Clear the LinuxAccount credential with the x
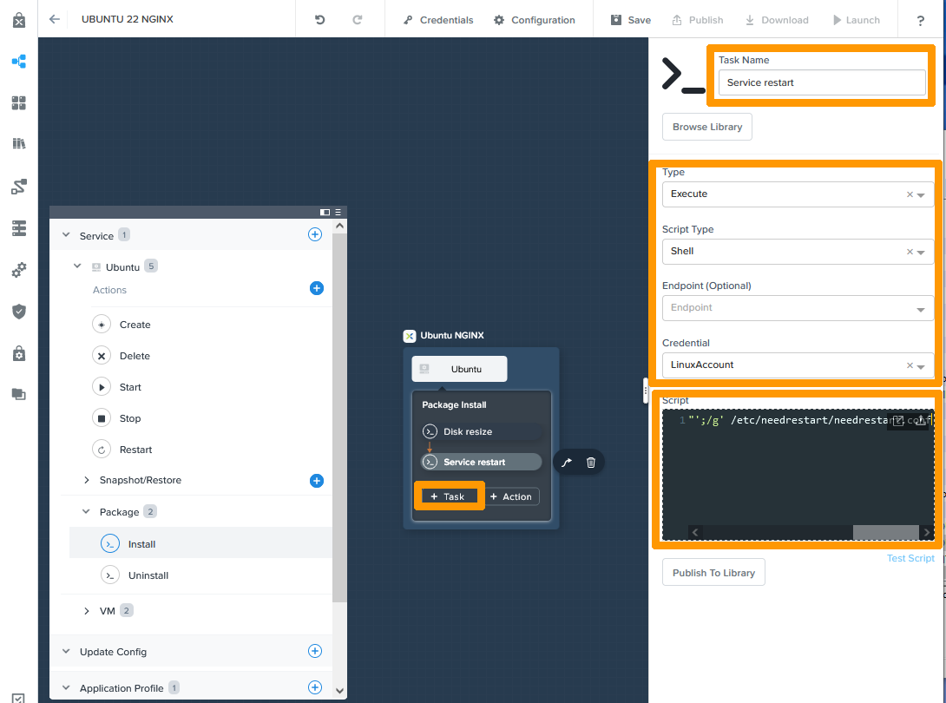Screen dimensions: 946x703 [910, 365]
